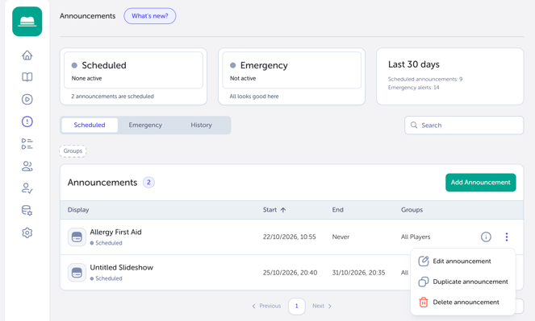535x321 pixels.
Task: Open the Home sidebar icon
Action: (27, 55)
